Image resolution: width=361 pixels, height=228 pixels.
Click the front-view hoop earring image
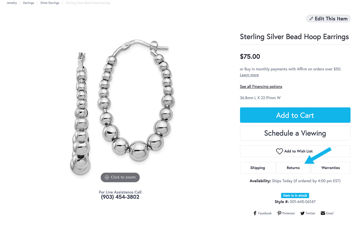pos(136,99)
